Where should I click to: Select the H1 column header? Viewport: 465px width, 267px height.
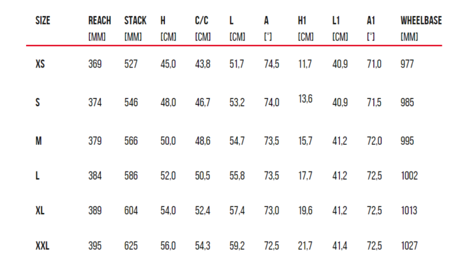point(302,21)
